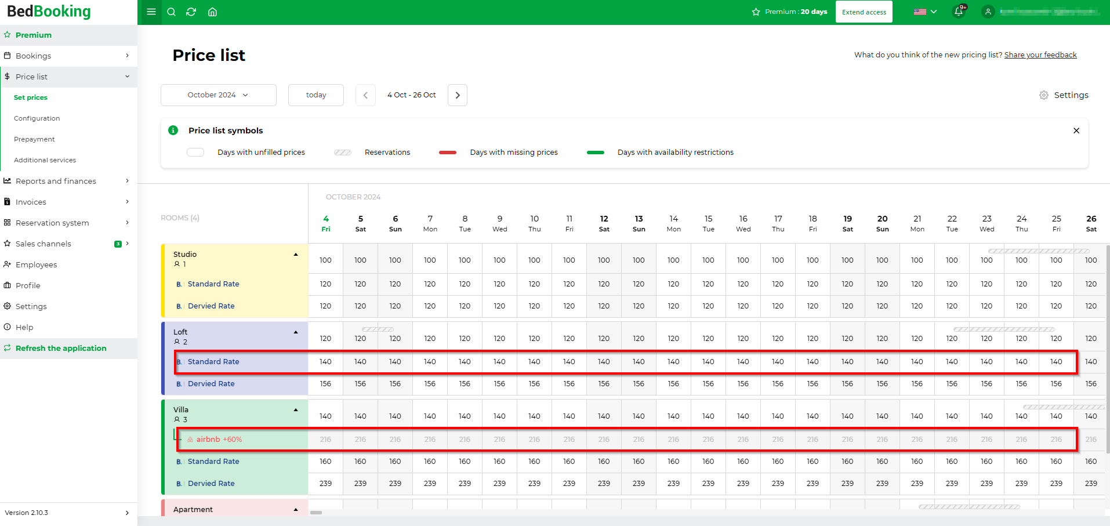Click the Employees person icon
This screenshot has height=526, width=1110.
7,264
